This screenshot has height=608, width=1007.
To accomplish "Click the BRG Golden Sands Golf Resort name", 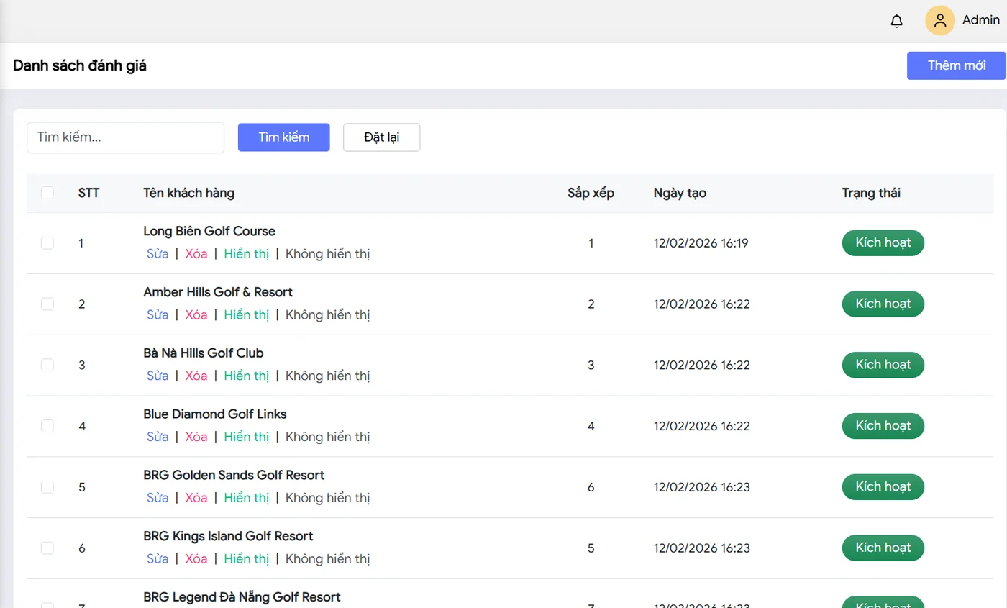I will tap(234, 476).
